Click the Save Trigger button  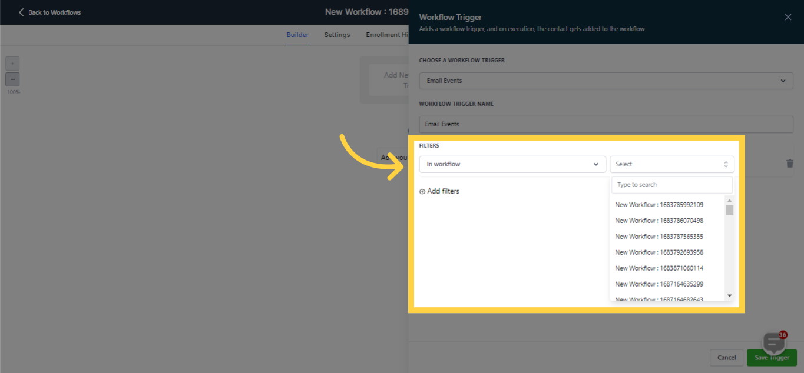coord(772,357)
